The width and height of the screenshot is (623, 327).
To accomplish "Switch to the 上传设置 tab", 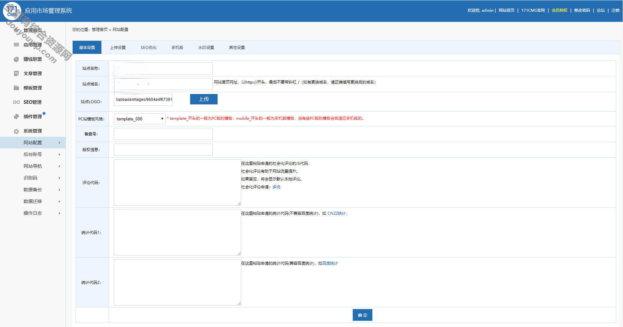I will point(118,47).
